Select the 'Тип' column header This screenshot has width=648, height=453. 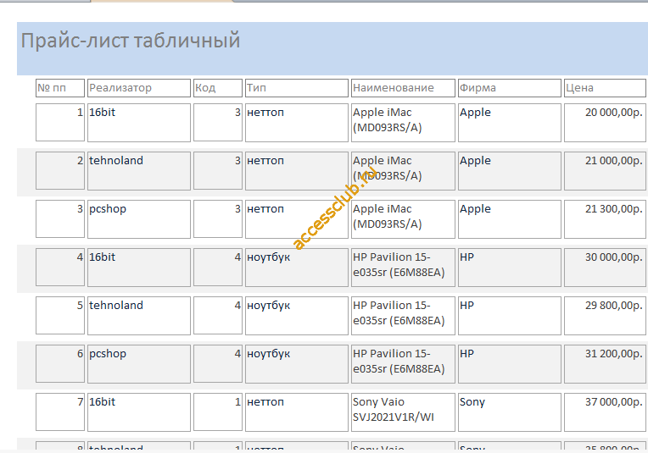pyautogui.click(x=297, y=88)
